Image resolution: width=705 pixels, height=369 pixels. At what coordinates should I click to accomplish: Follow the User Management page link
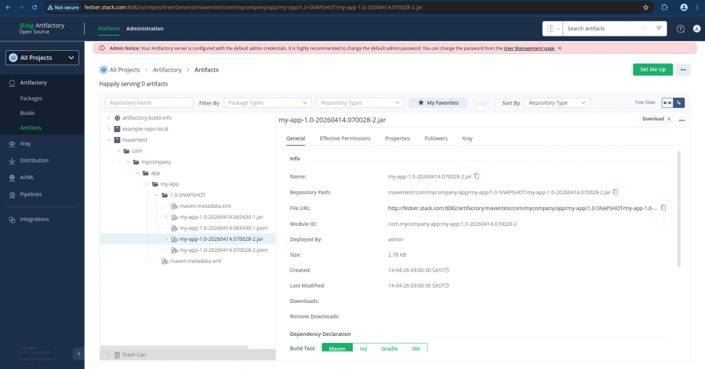(529, 48)
